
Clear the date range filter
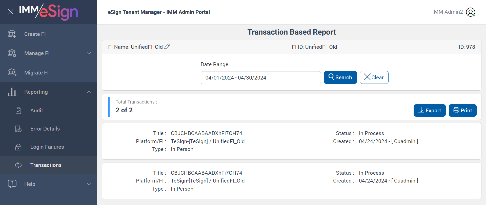[x=374, y=77]
